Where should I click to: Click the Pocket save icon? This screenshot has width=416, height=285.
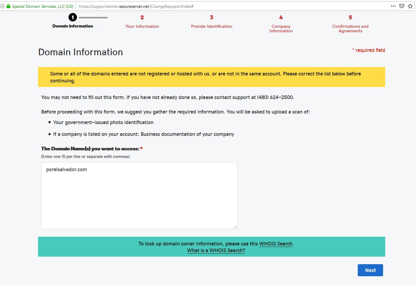402,6
